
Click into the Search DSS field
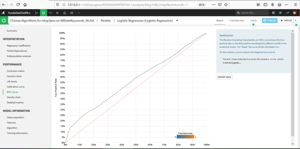click(x=252, y=13)
